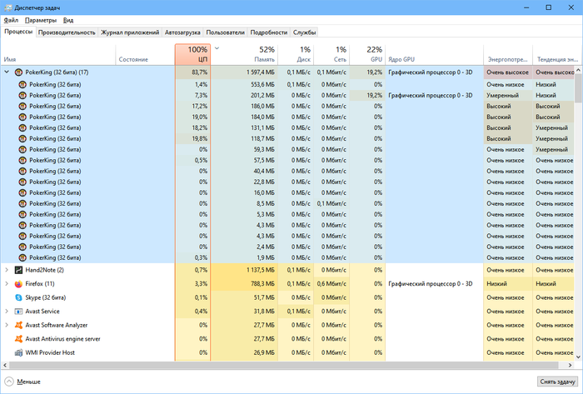
Task: Click PokerKing icon in the 22,8 МБ row
Action: tap(22, 182)
